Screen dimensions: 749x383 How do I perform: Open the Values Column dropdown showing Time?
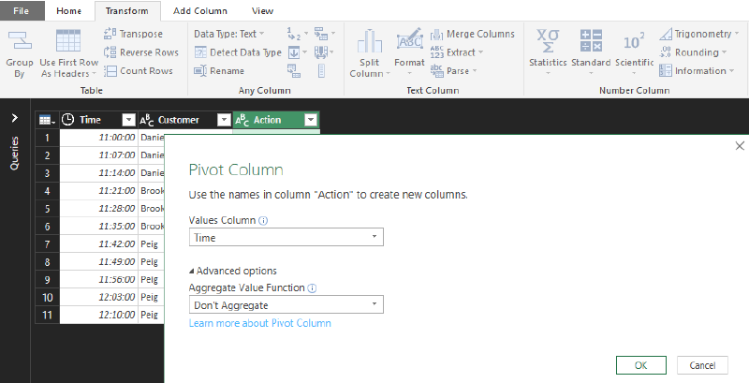(286, 237)
